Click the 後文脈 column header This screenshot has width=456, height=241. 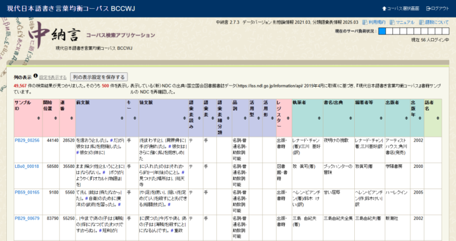coord(163,118)
